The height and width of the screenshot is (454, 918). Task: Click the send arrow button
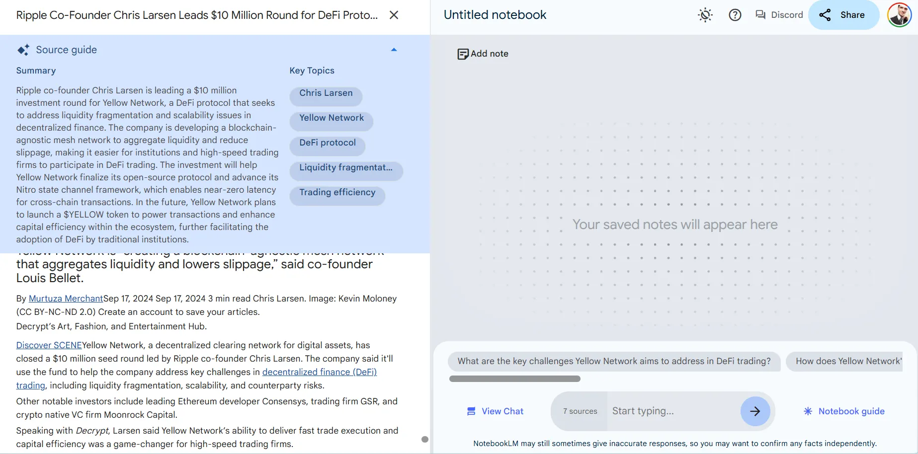point(755,411)
